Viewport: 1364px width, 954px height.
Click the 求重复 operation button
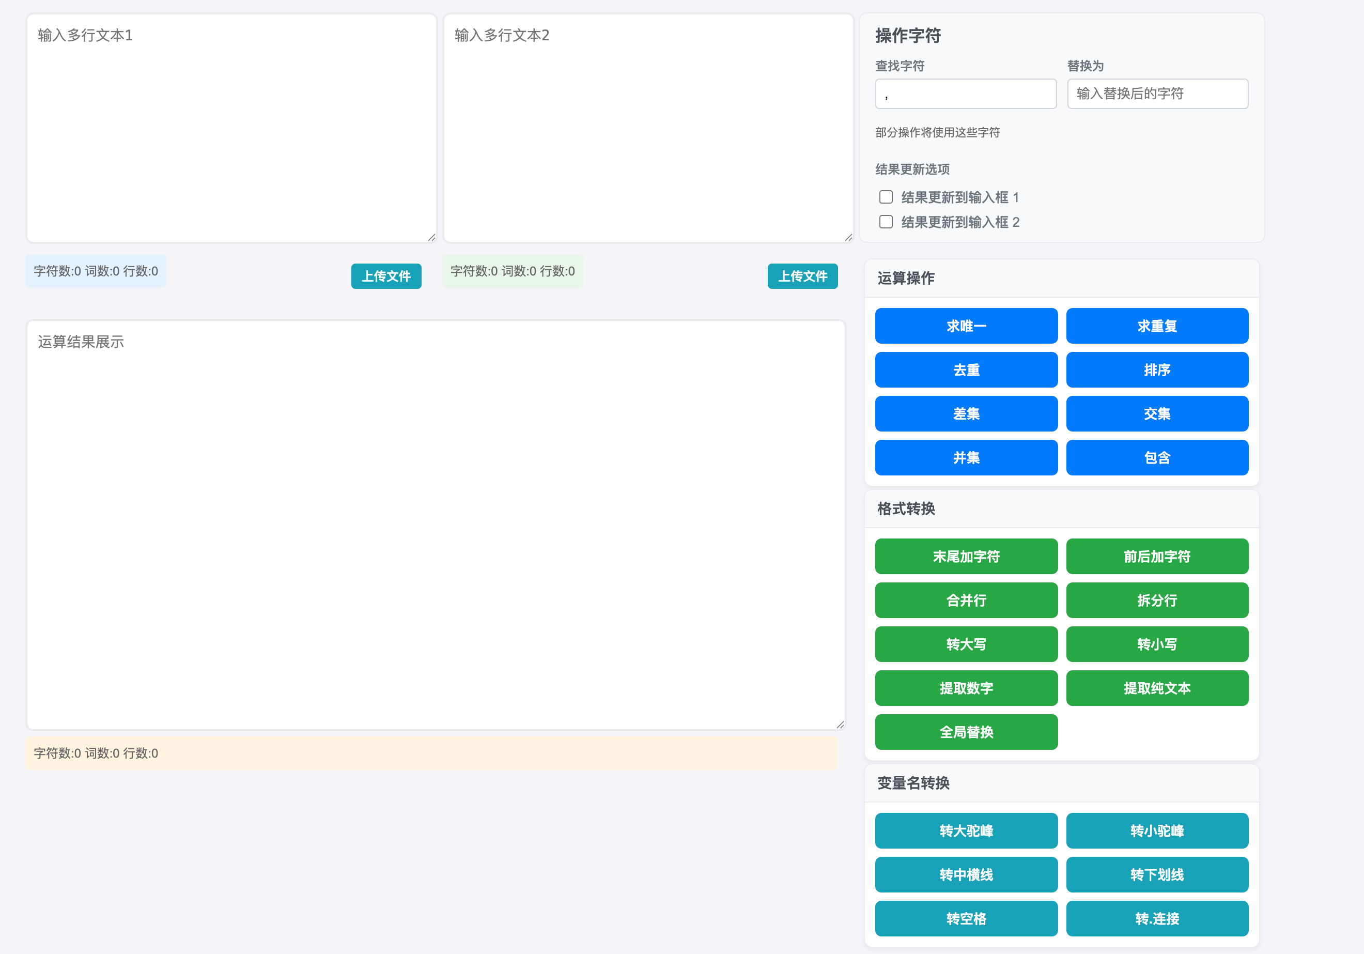pos(1157,326)
